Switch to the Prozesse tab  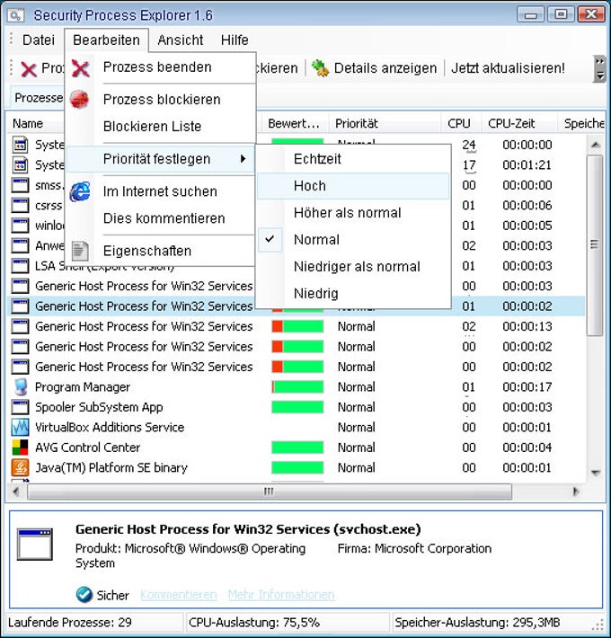click(38, 98)
